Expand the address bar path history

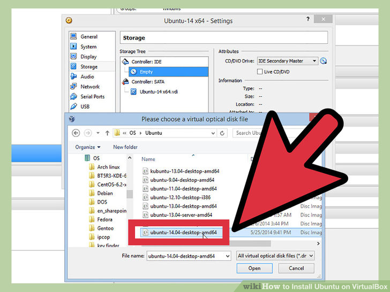click(213, 133)
